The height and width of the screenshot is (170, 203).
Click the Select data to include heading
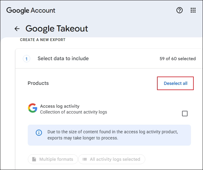pos(63,59)
